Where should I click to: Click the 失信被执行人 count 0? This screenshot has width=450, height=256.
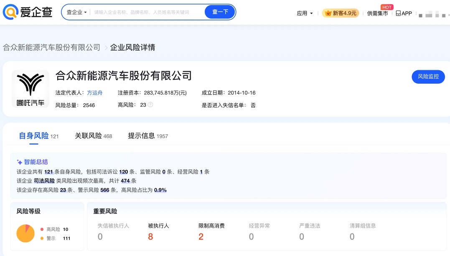[100, 237]
